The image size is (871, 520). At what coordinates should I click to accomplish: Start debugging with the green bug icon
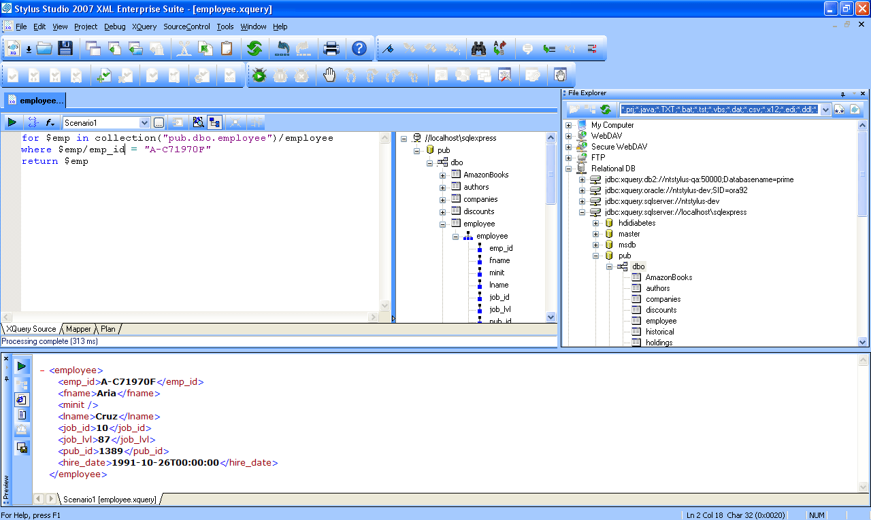click(x=259, y=75)
